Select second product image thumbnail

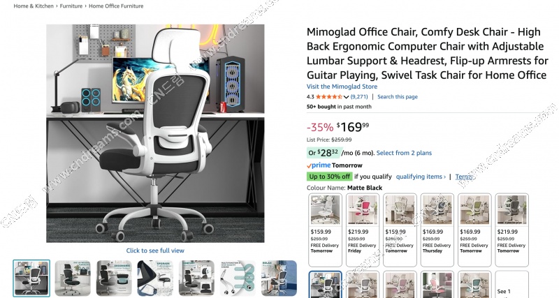pos(73,278)
